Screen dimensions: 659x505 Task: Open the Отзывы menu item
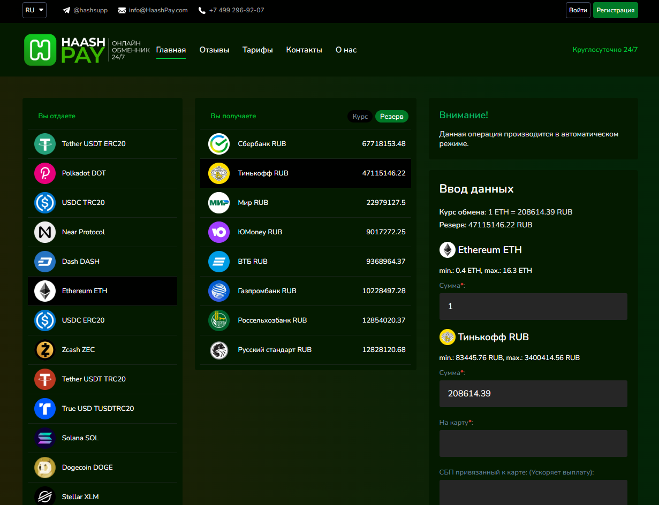214,50
